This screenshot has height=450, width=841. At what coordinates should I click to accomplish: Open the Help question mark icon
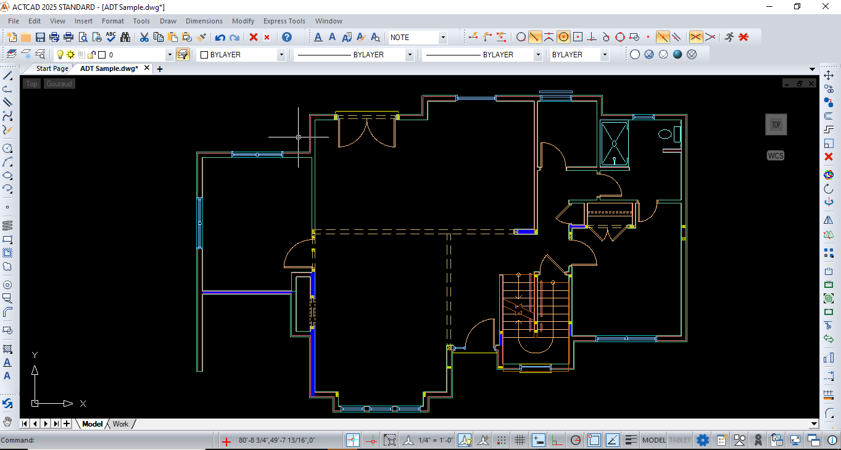[287, 37]
